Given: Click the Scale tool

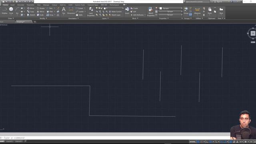Looking at the screenshot, I should tap(40, 15).
